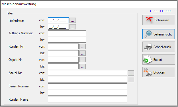The height and width of the screenshot is (107, 178).
Task: Focus the Serien Nummer von field
Action: pos(88,86)
